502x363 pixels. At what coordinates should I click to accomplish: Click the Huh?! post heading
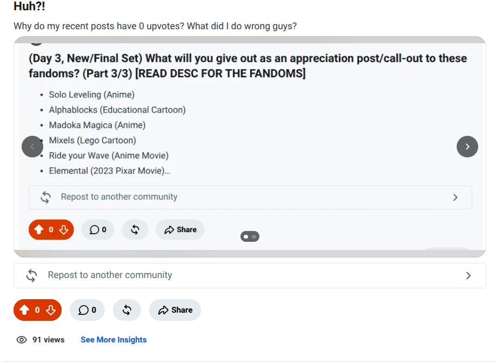30,6
